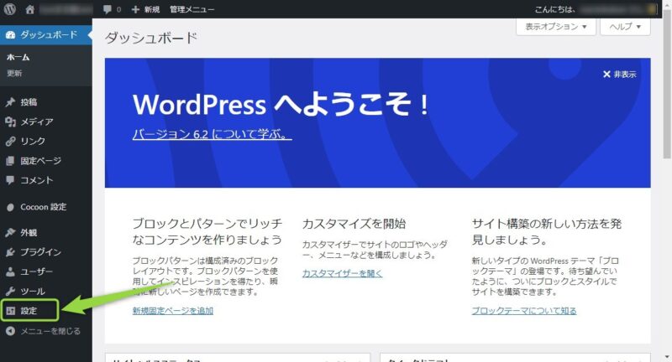The width and height of the screenshot is (672, 362).
Task: Select 新規 in the admin bar
Action: click(151, 9)
